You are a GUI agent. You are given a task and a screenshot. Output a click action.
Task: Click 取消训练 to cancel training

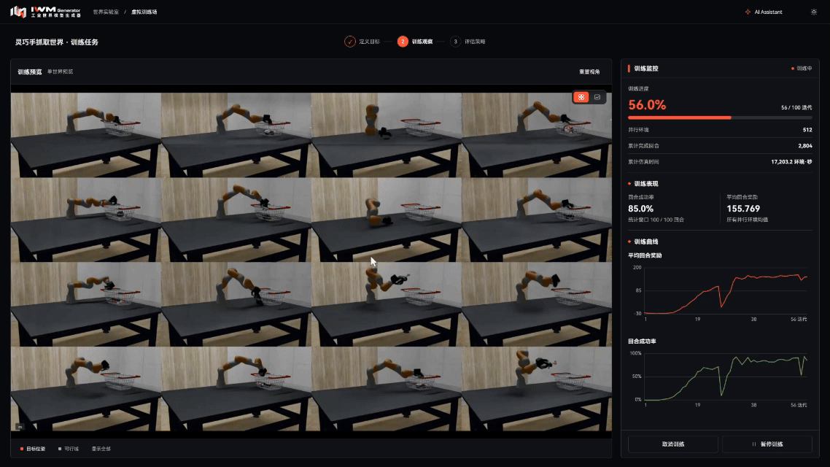coord(672,444)
